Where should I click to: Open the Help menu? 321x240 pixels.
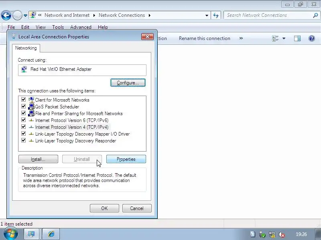(x=103, y=27)
